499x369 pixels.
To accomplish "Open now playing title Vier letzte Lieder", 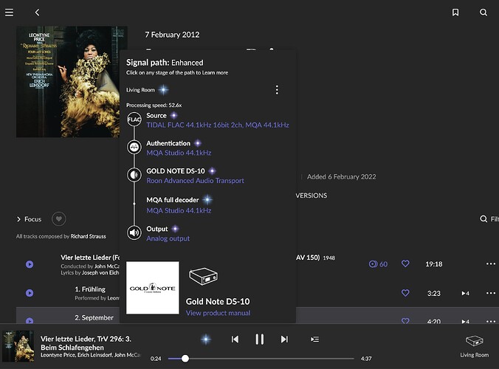I will point(86,343).
